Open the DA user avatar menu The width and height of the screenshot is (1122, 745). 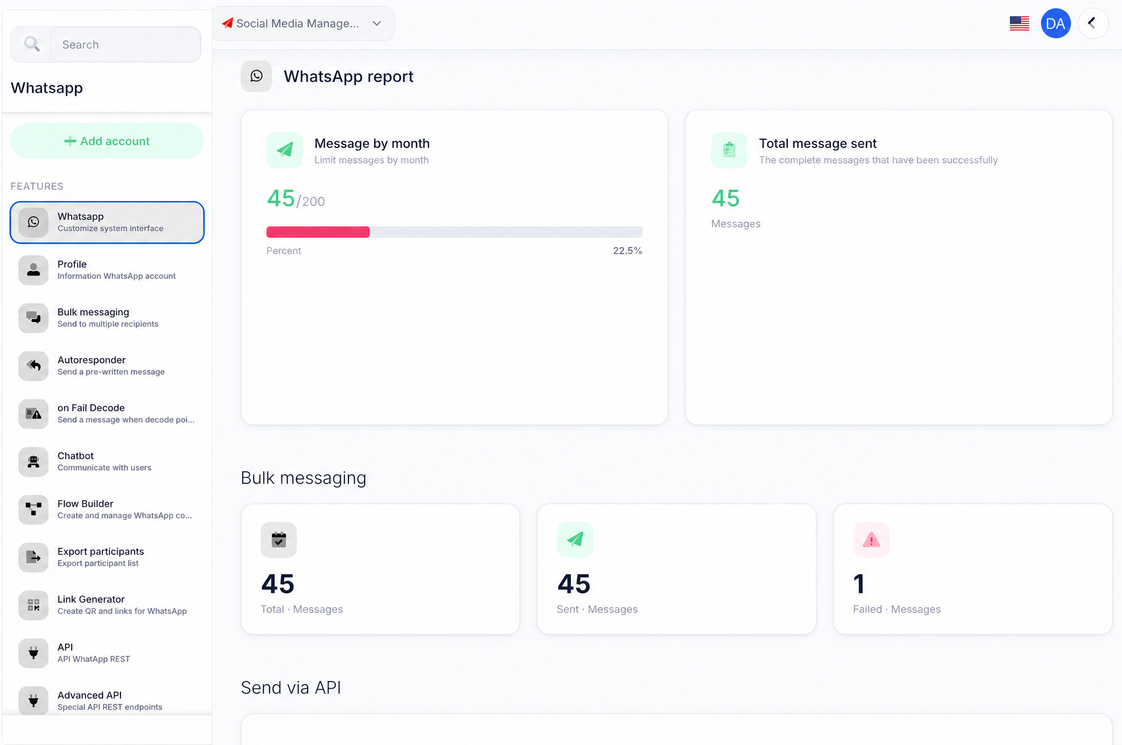pos(1056,24)
